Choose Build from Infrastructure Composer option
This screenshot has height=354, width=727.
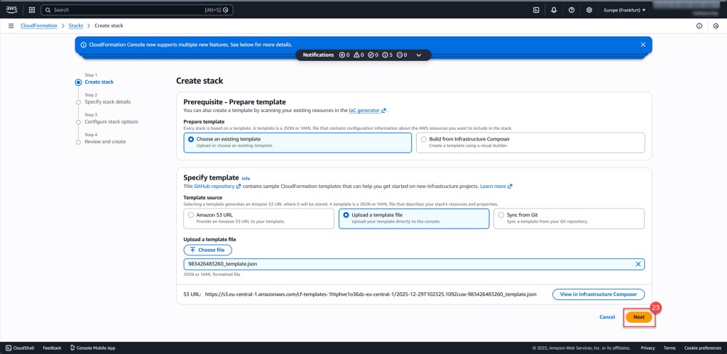point(424,139)
